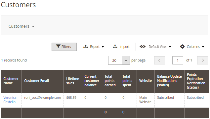The image size is (210, 119).
Task: Sort by Customer Name column header
Action: (11, 81)
